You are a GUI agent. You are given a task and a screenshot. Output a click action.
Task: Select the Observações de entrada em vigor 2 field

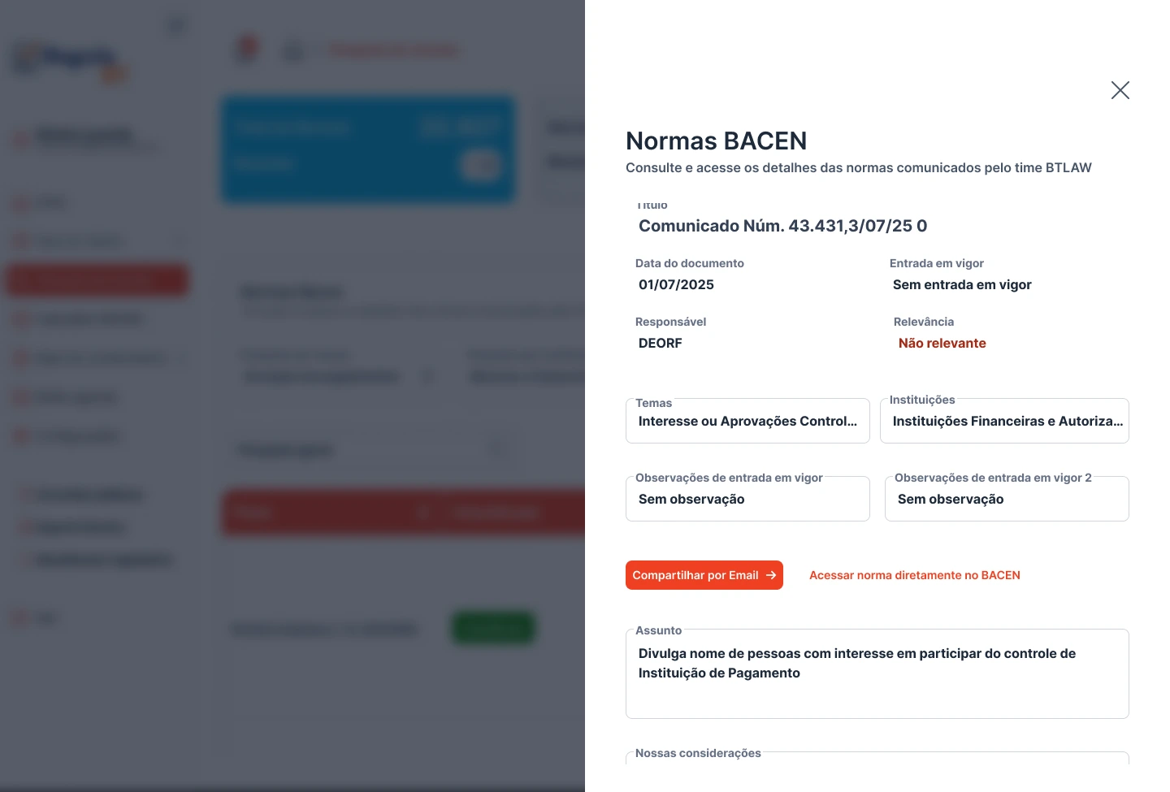[x=1007, y=500]
